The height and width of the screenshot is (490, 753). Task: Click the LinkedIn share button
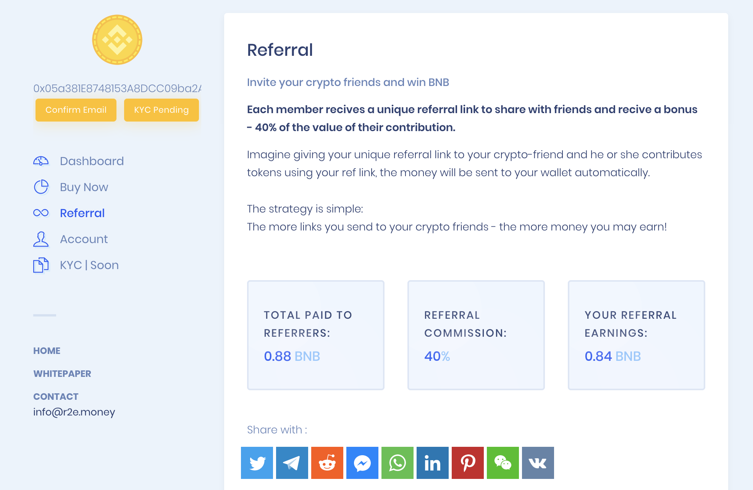433,463
